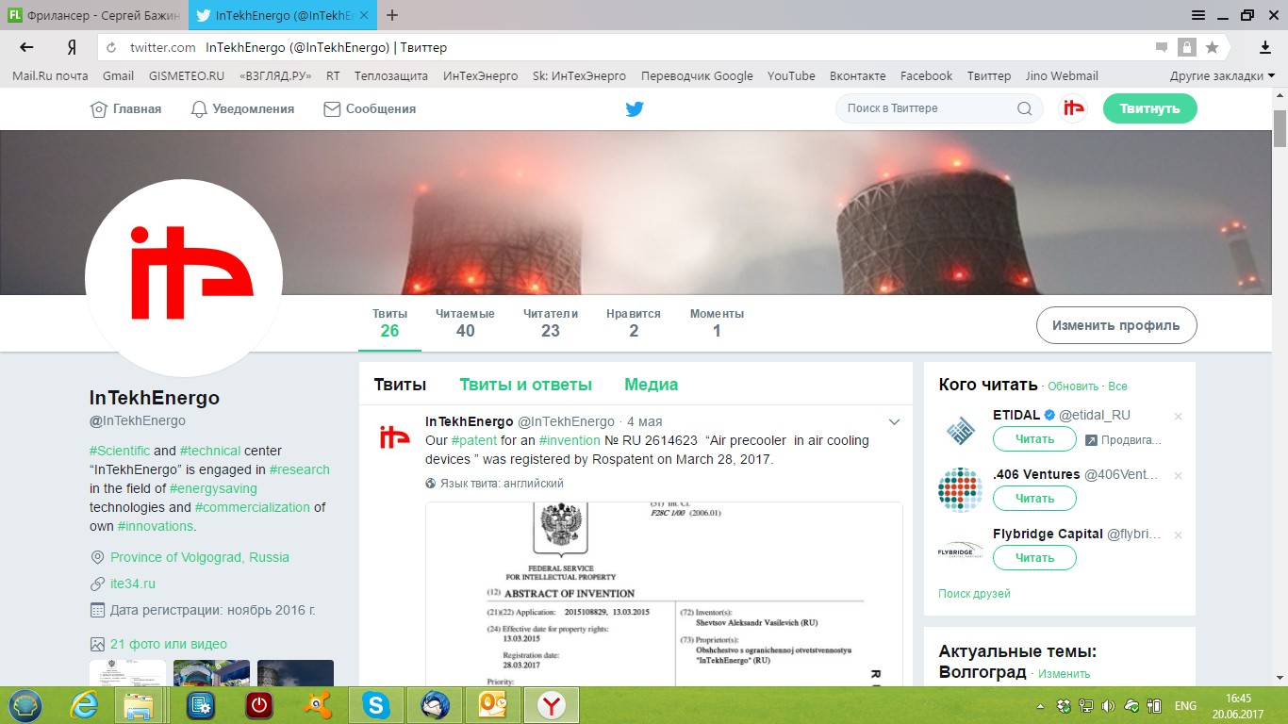Click the speech bubble icon in address bar
Viewport: 1288px width, 724px height.
pos(1162,47)
